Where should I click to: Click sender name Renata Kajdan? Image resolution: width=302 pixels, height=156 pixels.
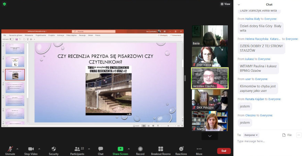[255, 99]
